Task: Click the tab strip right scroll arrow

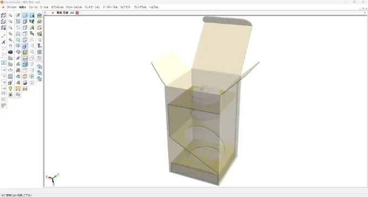Action: pos(365,13)
